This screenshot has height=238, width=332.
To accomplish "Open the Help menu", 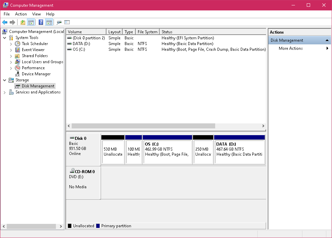I will click(50, 14).
